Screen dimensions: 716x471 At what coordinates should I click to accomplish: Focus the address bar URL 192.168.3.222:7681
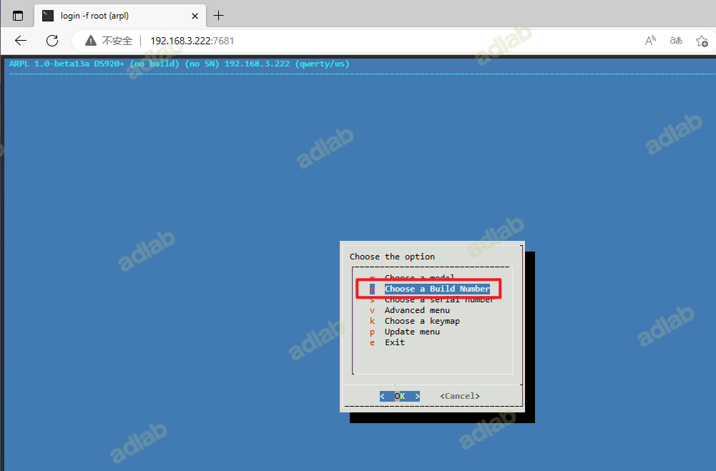pos(192,41)
